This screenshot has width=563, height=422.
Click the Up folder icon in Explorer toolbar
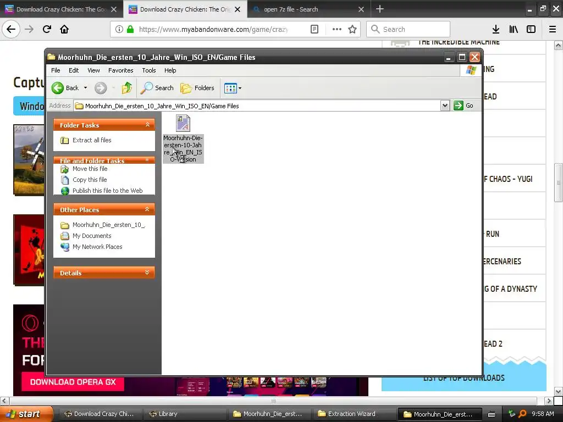[127, 88]
